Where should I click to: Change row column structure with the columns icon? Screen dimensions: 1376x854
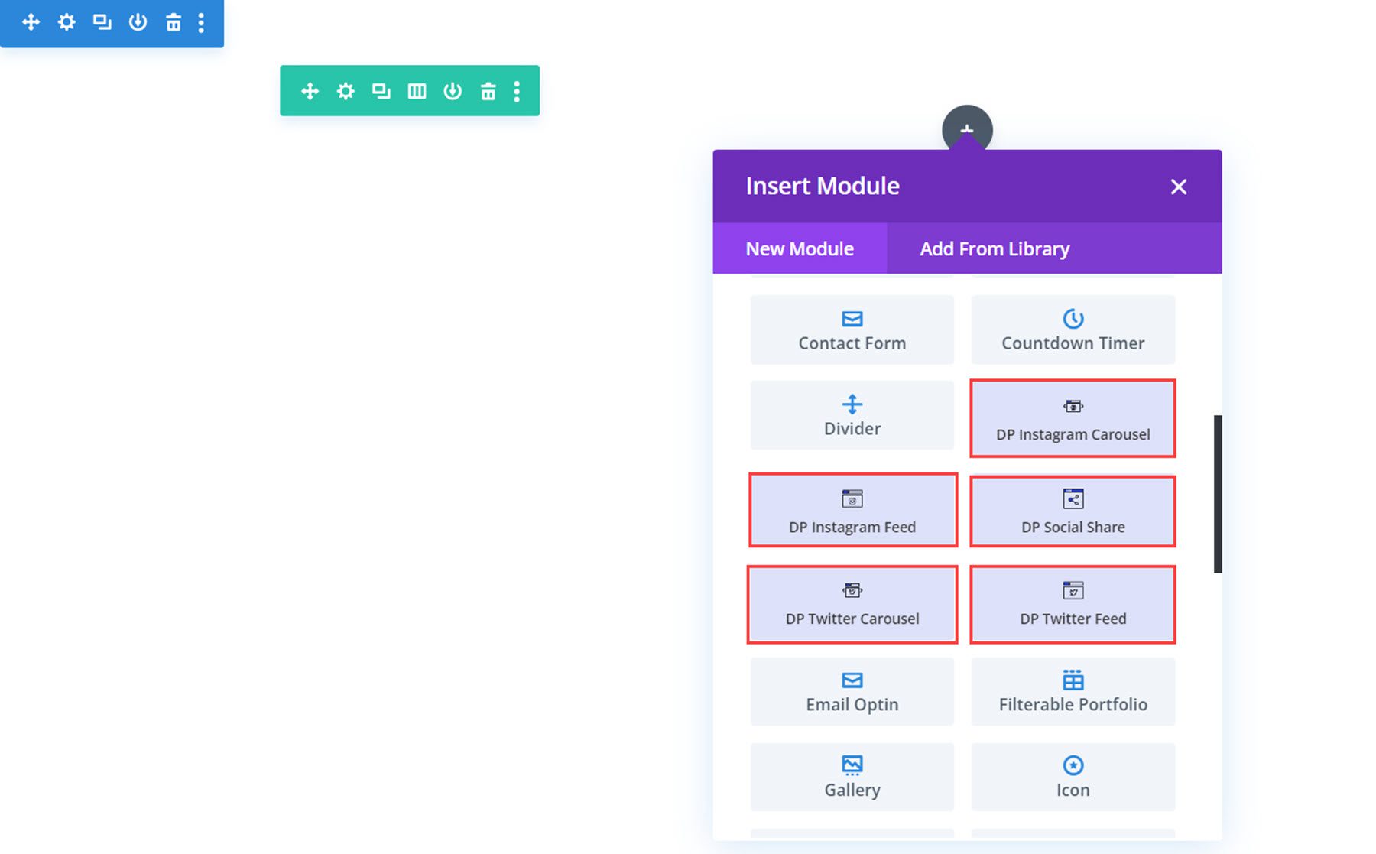click(417, 90)
